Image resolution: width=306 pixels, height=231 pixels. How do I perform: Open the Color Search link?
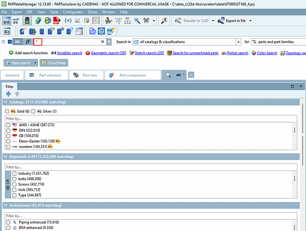point(267,53)
